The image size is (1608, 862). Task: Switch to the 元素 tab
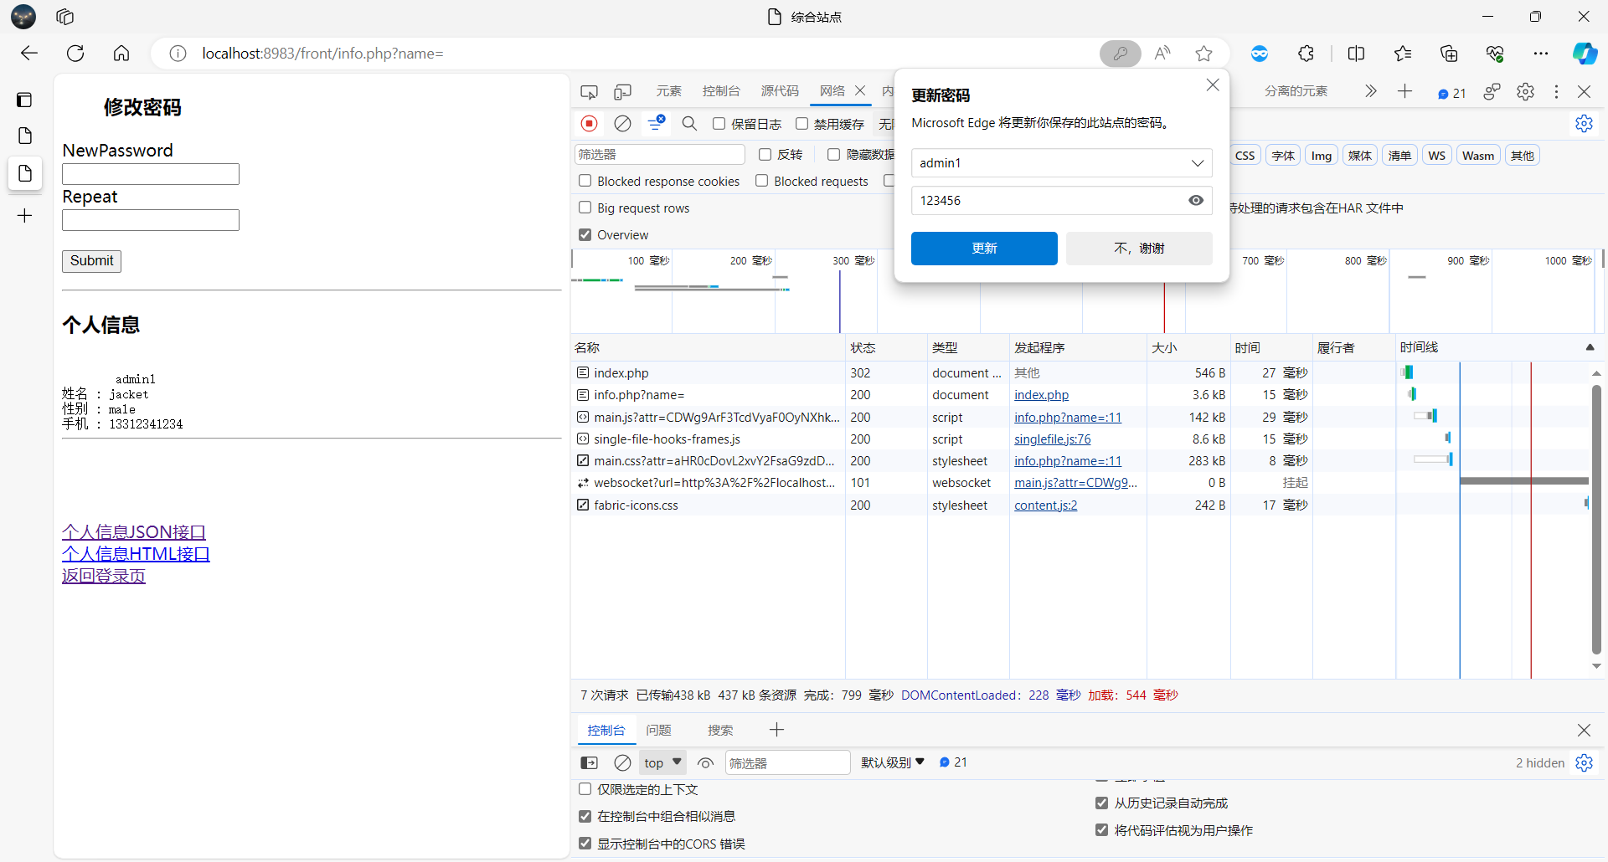[x=668, y=91]
